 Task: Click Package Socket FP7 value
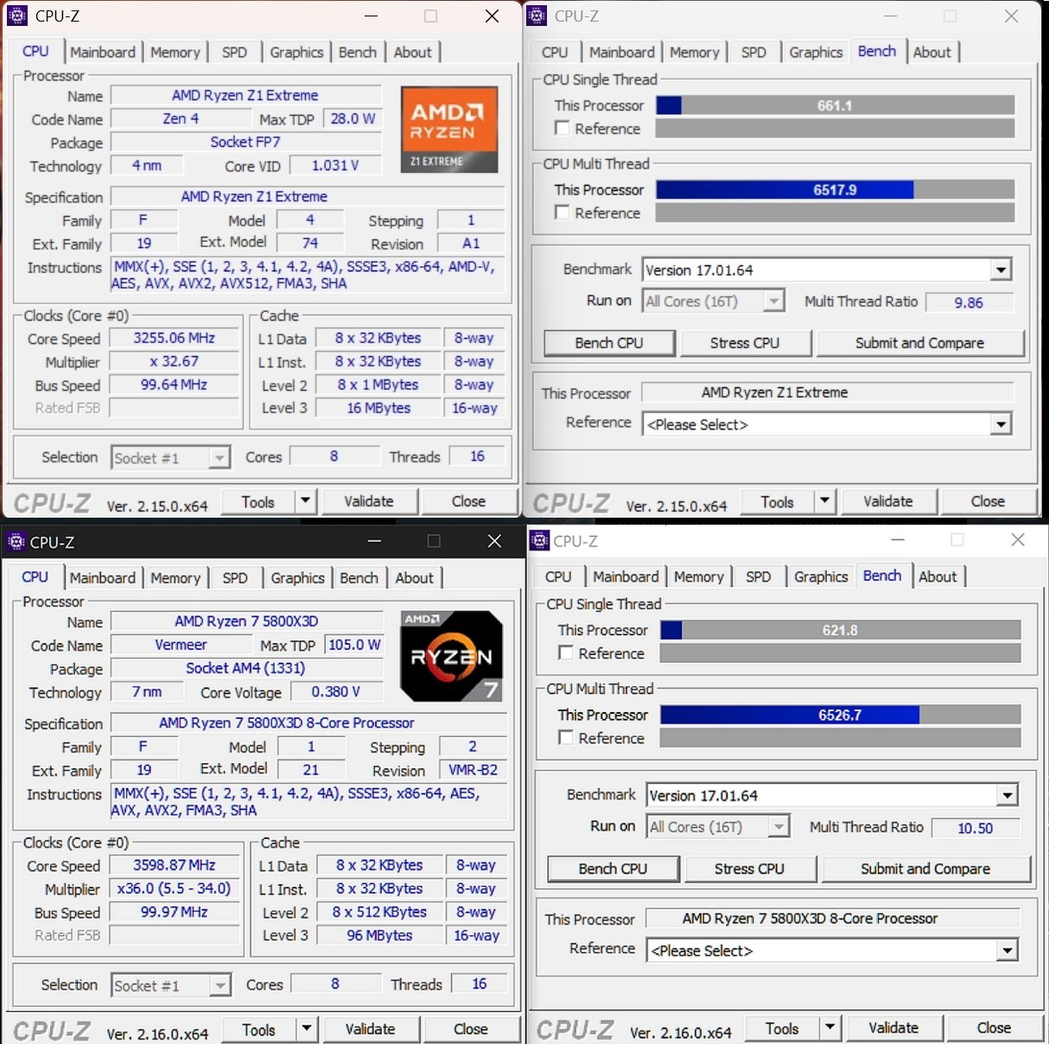pyautogui.click(x=245, y=142)
